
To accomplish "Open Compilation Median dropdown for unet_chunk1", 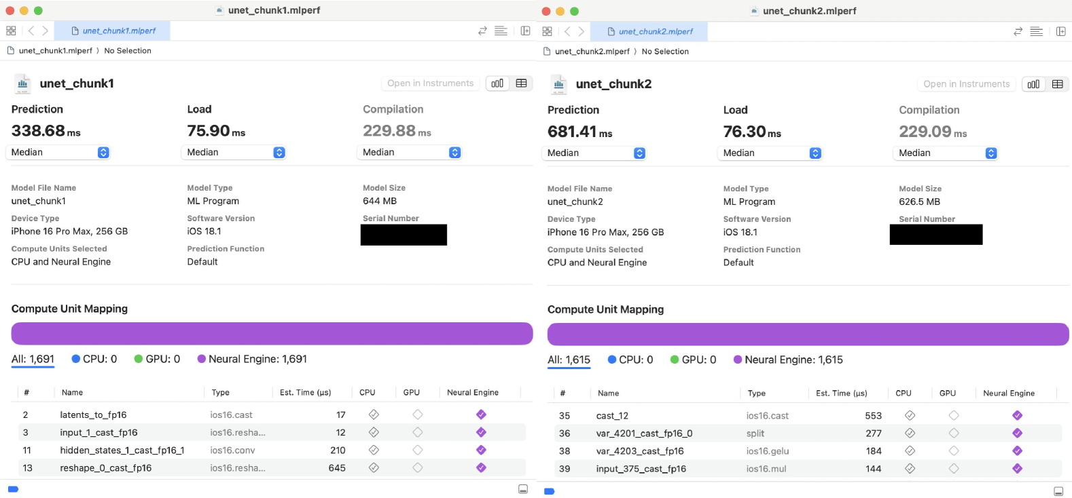I will [x=409, y=153].
